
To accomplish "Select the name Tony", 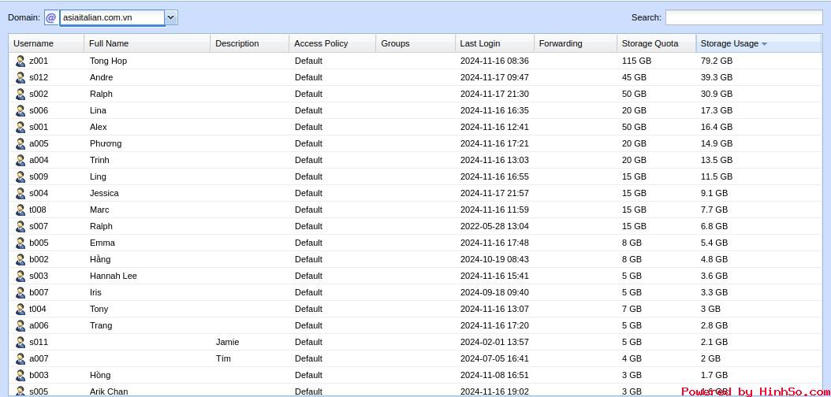I will (x=99, y=309).
